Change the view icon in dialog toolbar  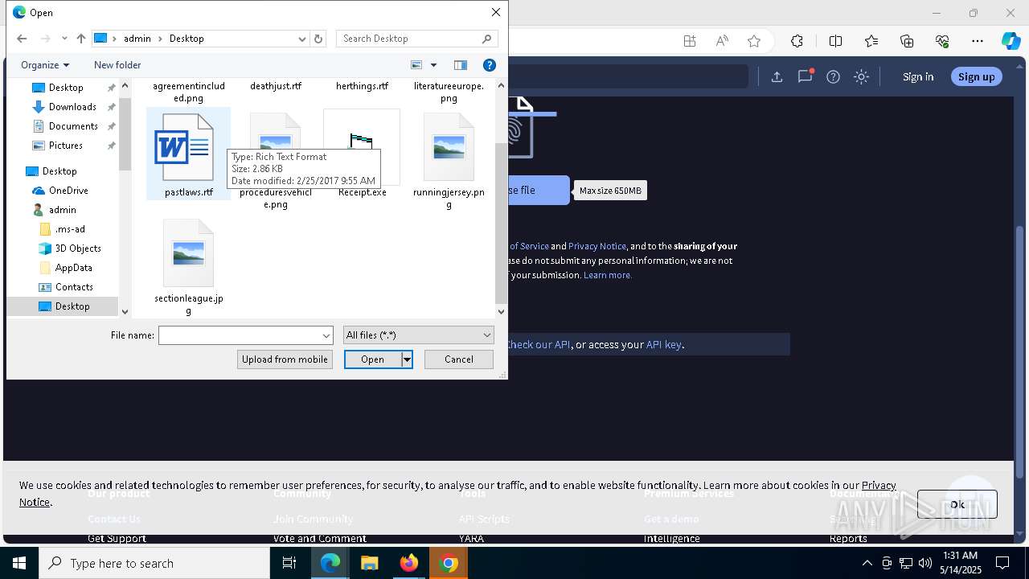click(416, 65)
